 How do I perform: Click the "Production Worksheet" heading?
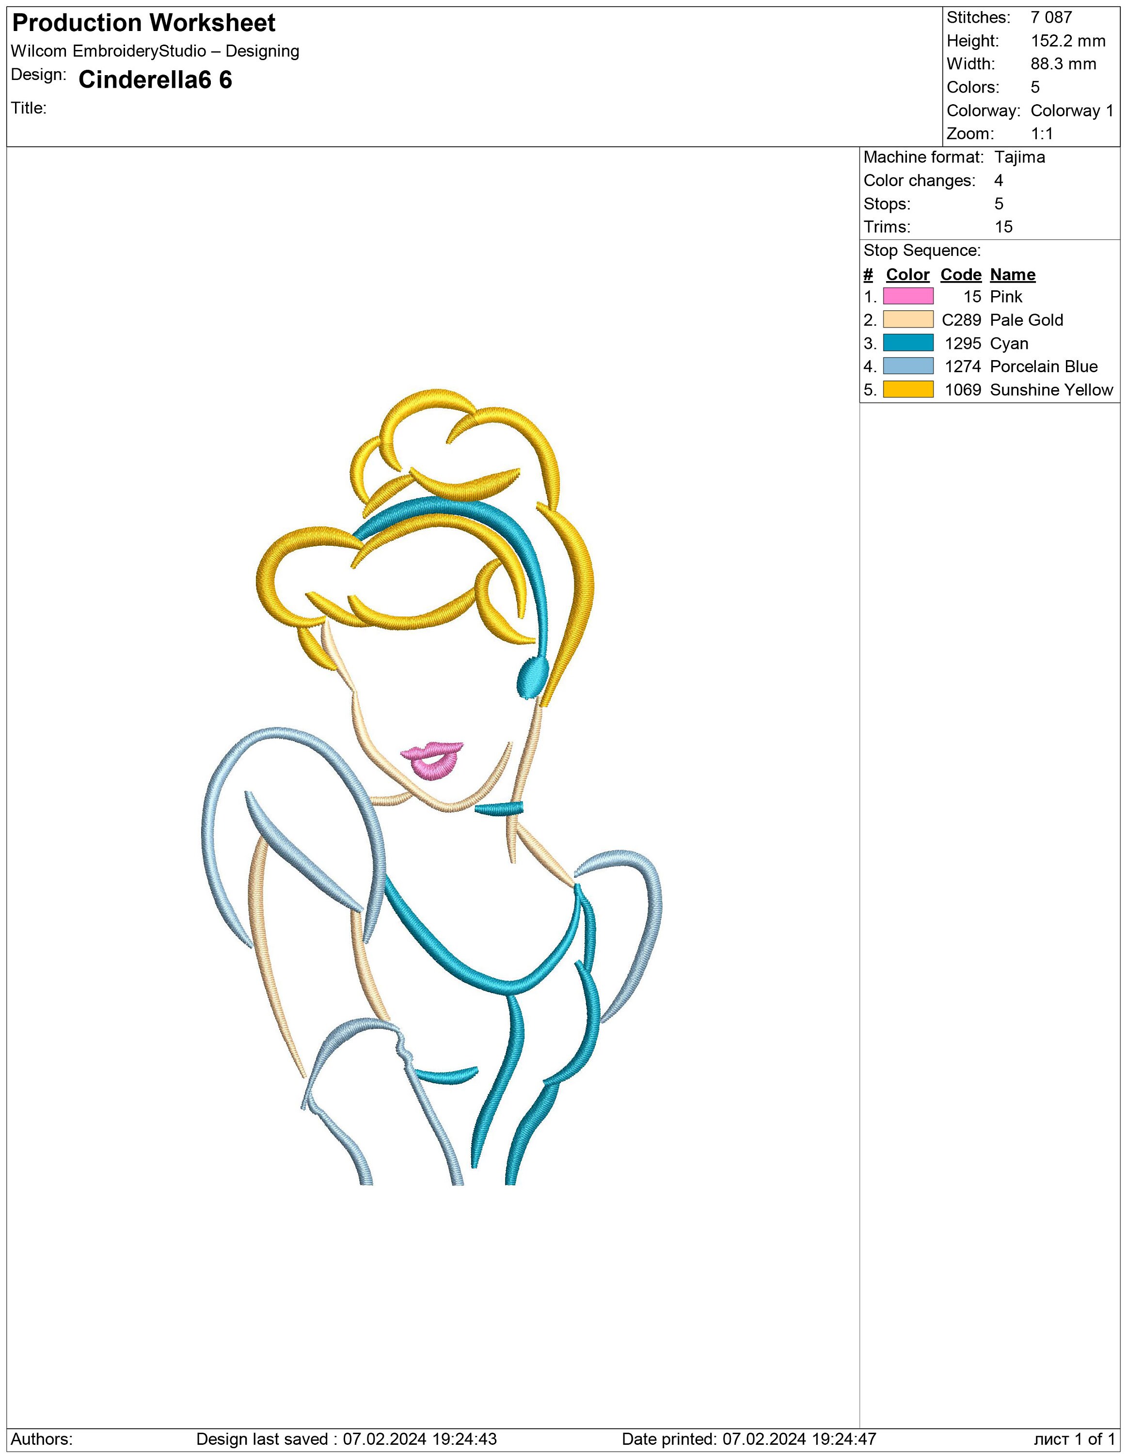(144, 23)
